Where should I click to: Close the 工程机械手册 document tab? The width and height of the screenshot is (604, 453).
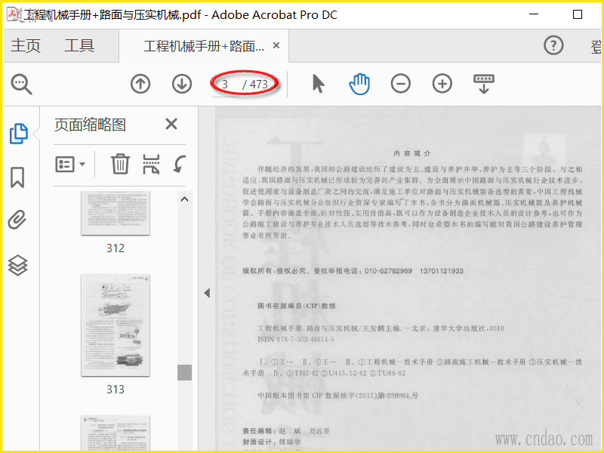[x=276, y=45]
